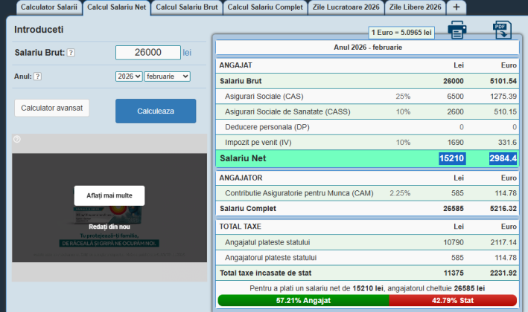This screenshot has width=528, height=312.
Task: Open the Calcul Salariu Complet tab
Action: [265, 7]
